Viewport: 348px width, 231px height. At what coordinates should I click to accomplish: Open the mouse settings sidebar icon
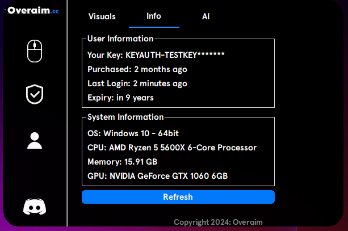35,51
